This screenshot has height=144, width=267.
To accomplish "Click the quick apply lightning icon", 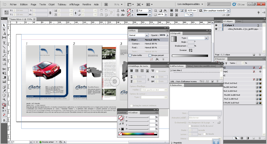I will pyautogui.click(x=259, y=13).
